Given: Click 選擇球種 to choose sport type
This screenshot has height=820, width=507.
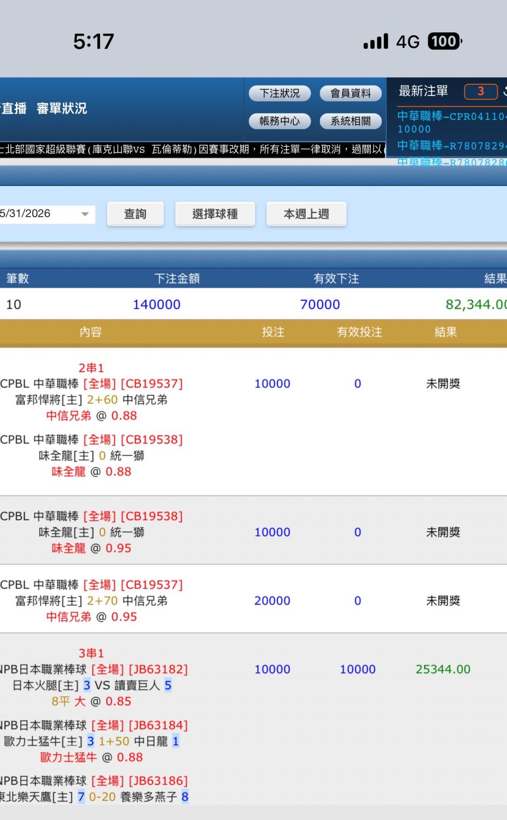Looking at the screenshot, I should (215, 214).
